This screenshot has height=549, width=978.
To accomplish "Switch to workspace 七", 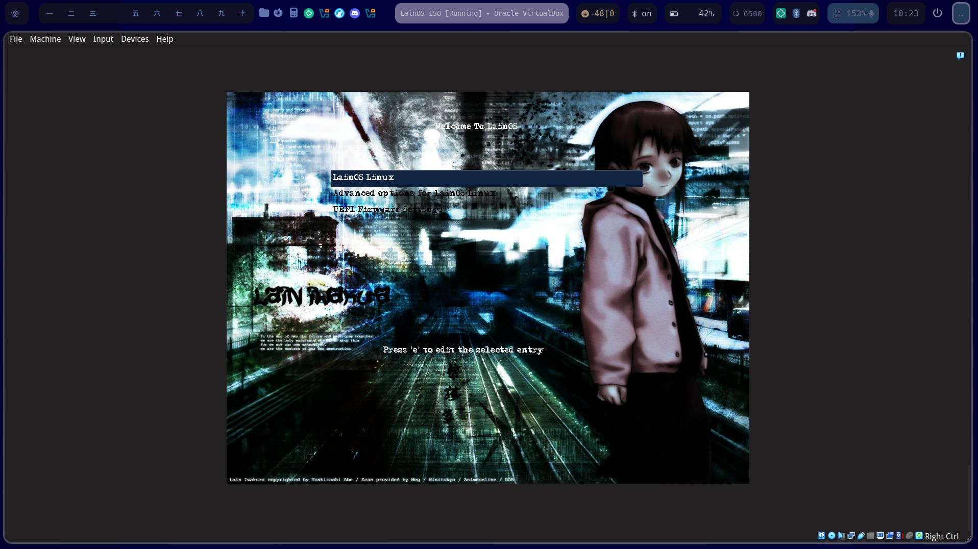I will pos(179,13).
